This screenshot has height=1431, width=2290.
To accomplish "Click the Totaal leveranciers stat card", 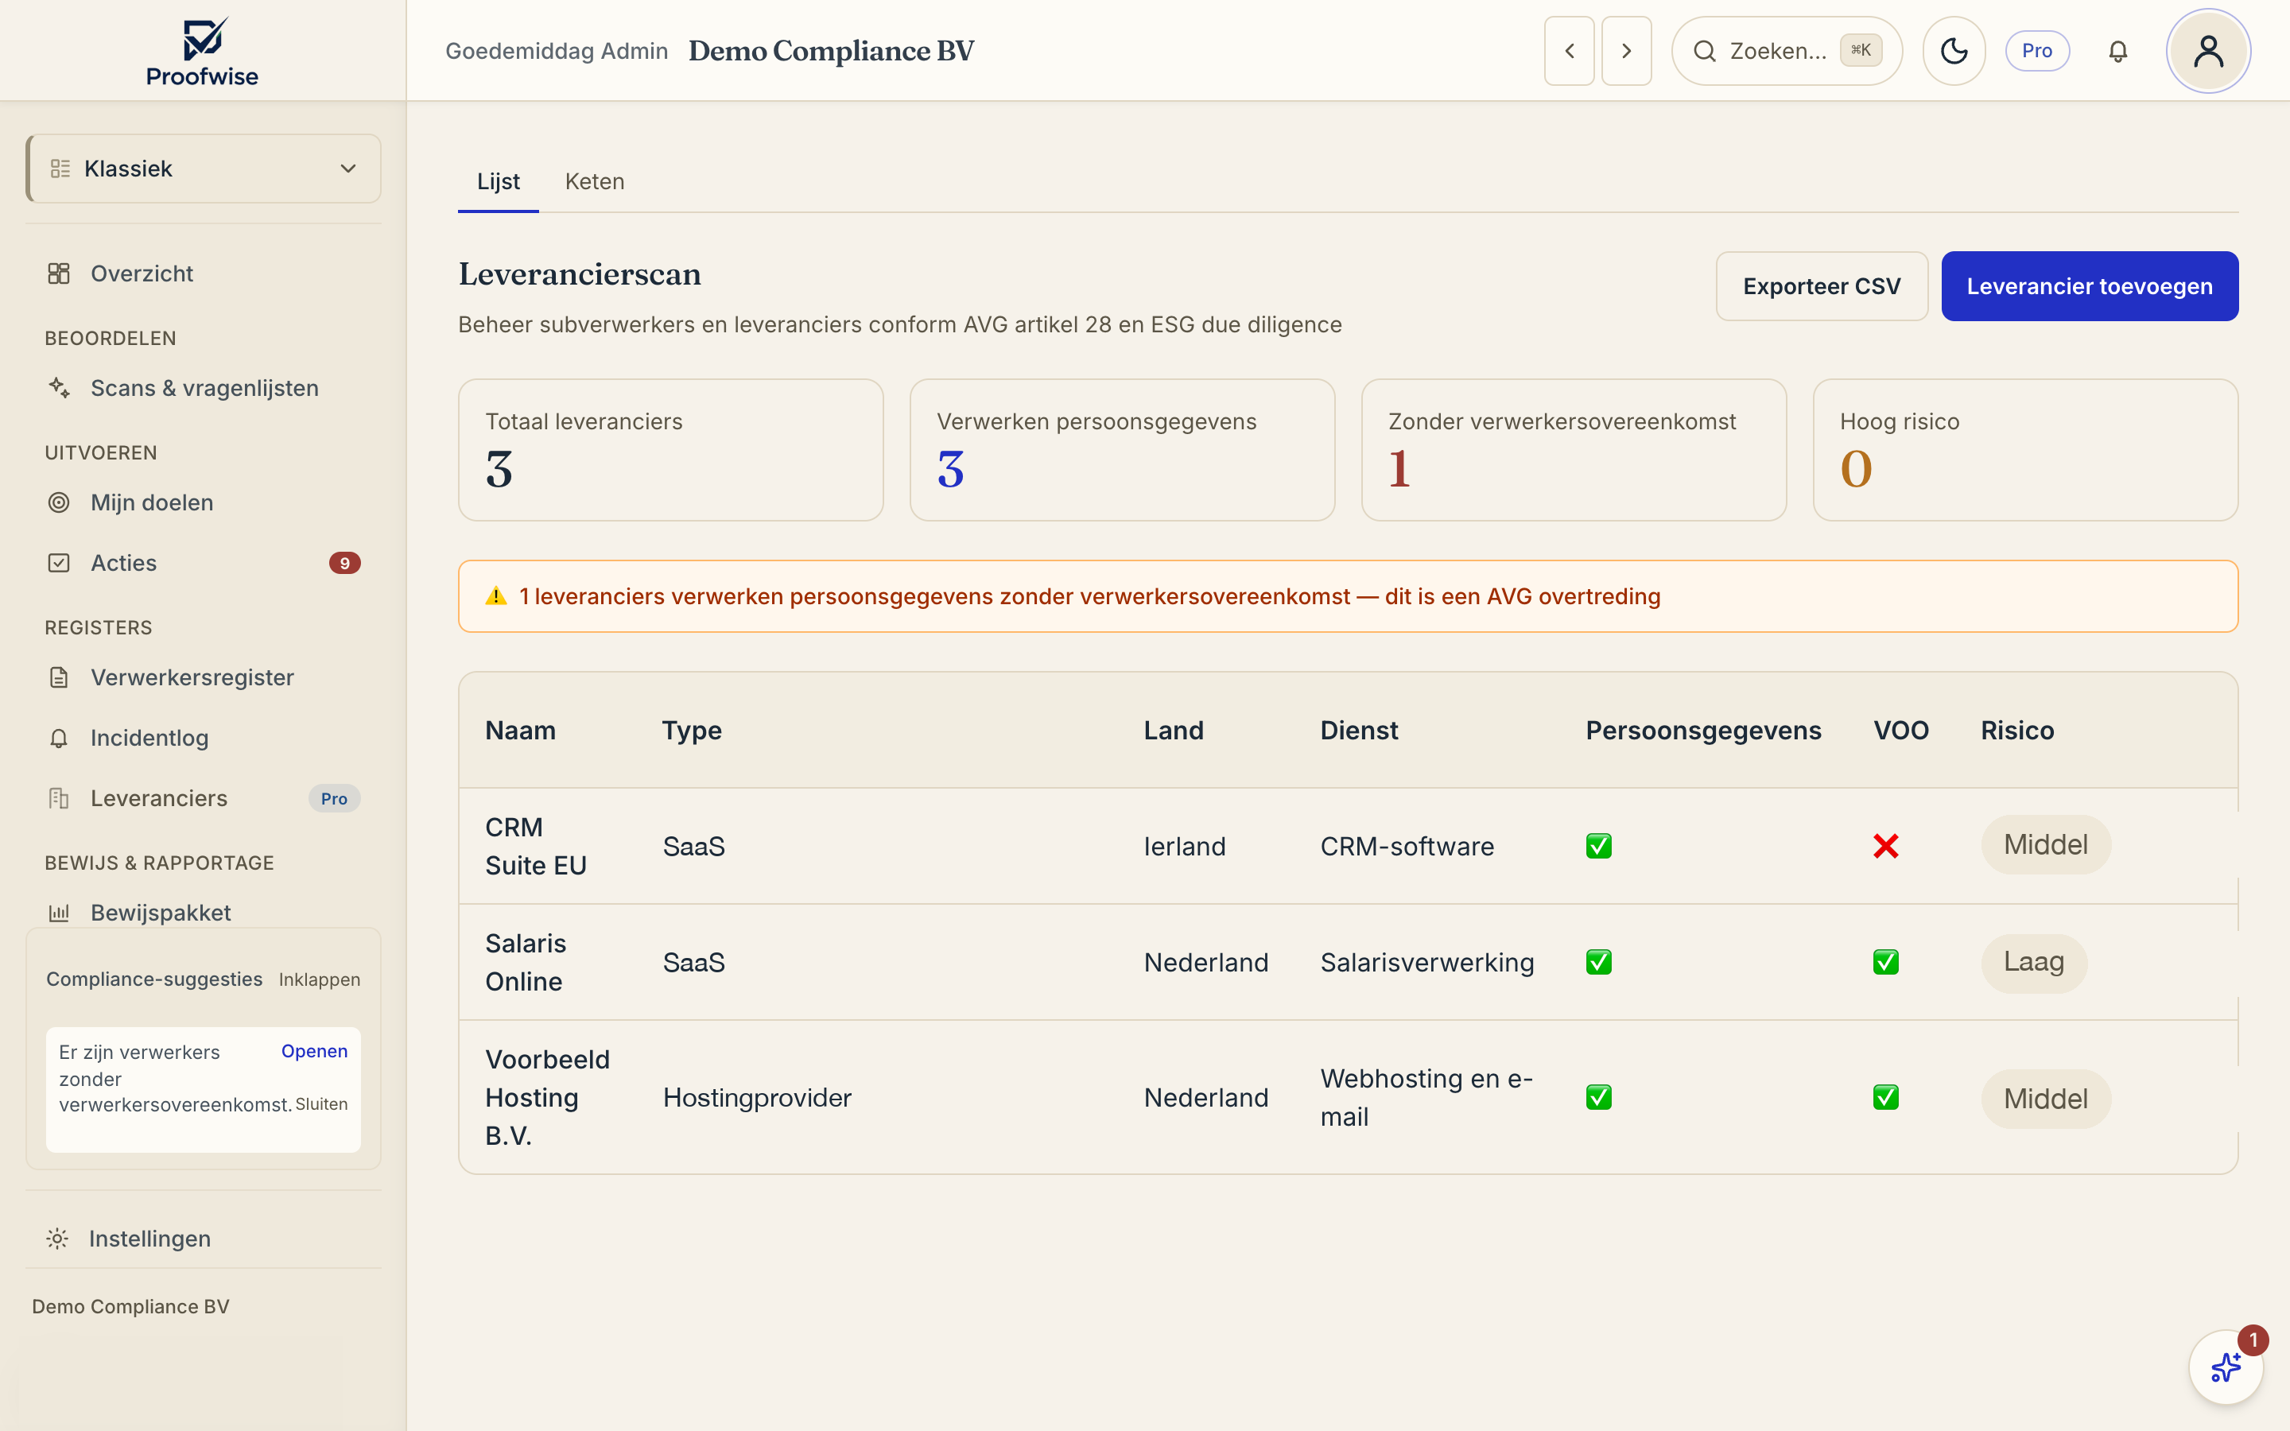I will pyautogui.click(x=671, y=451).
